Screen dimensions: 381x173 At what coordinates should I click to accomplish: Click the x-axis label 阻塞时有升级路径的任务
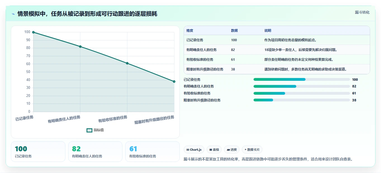point(154,120)
